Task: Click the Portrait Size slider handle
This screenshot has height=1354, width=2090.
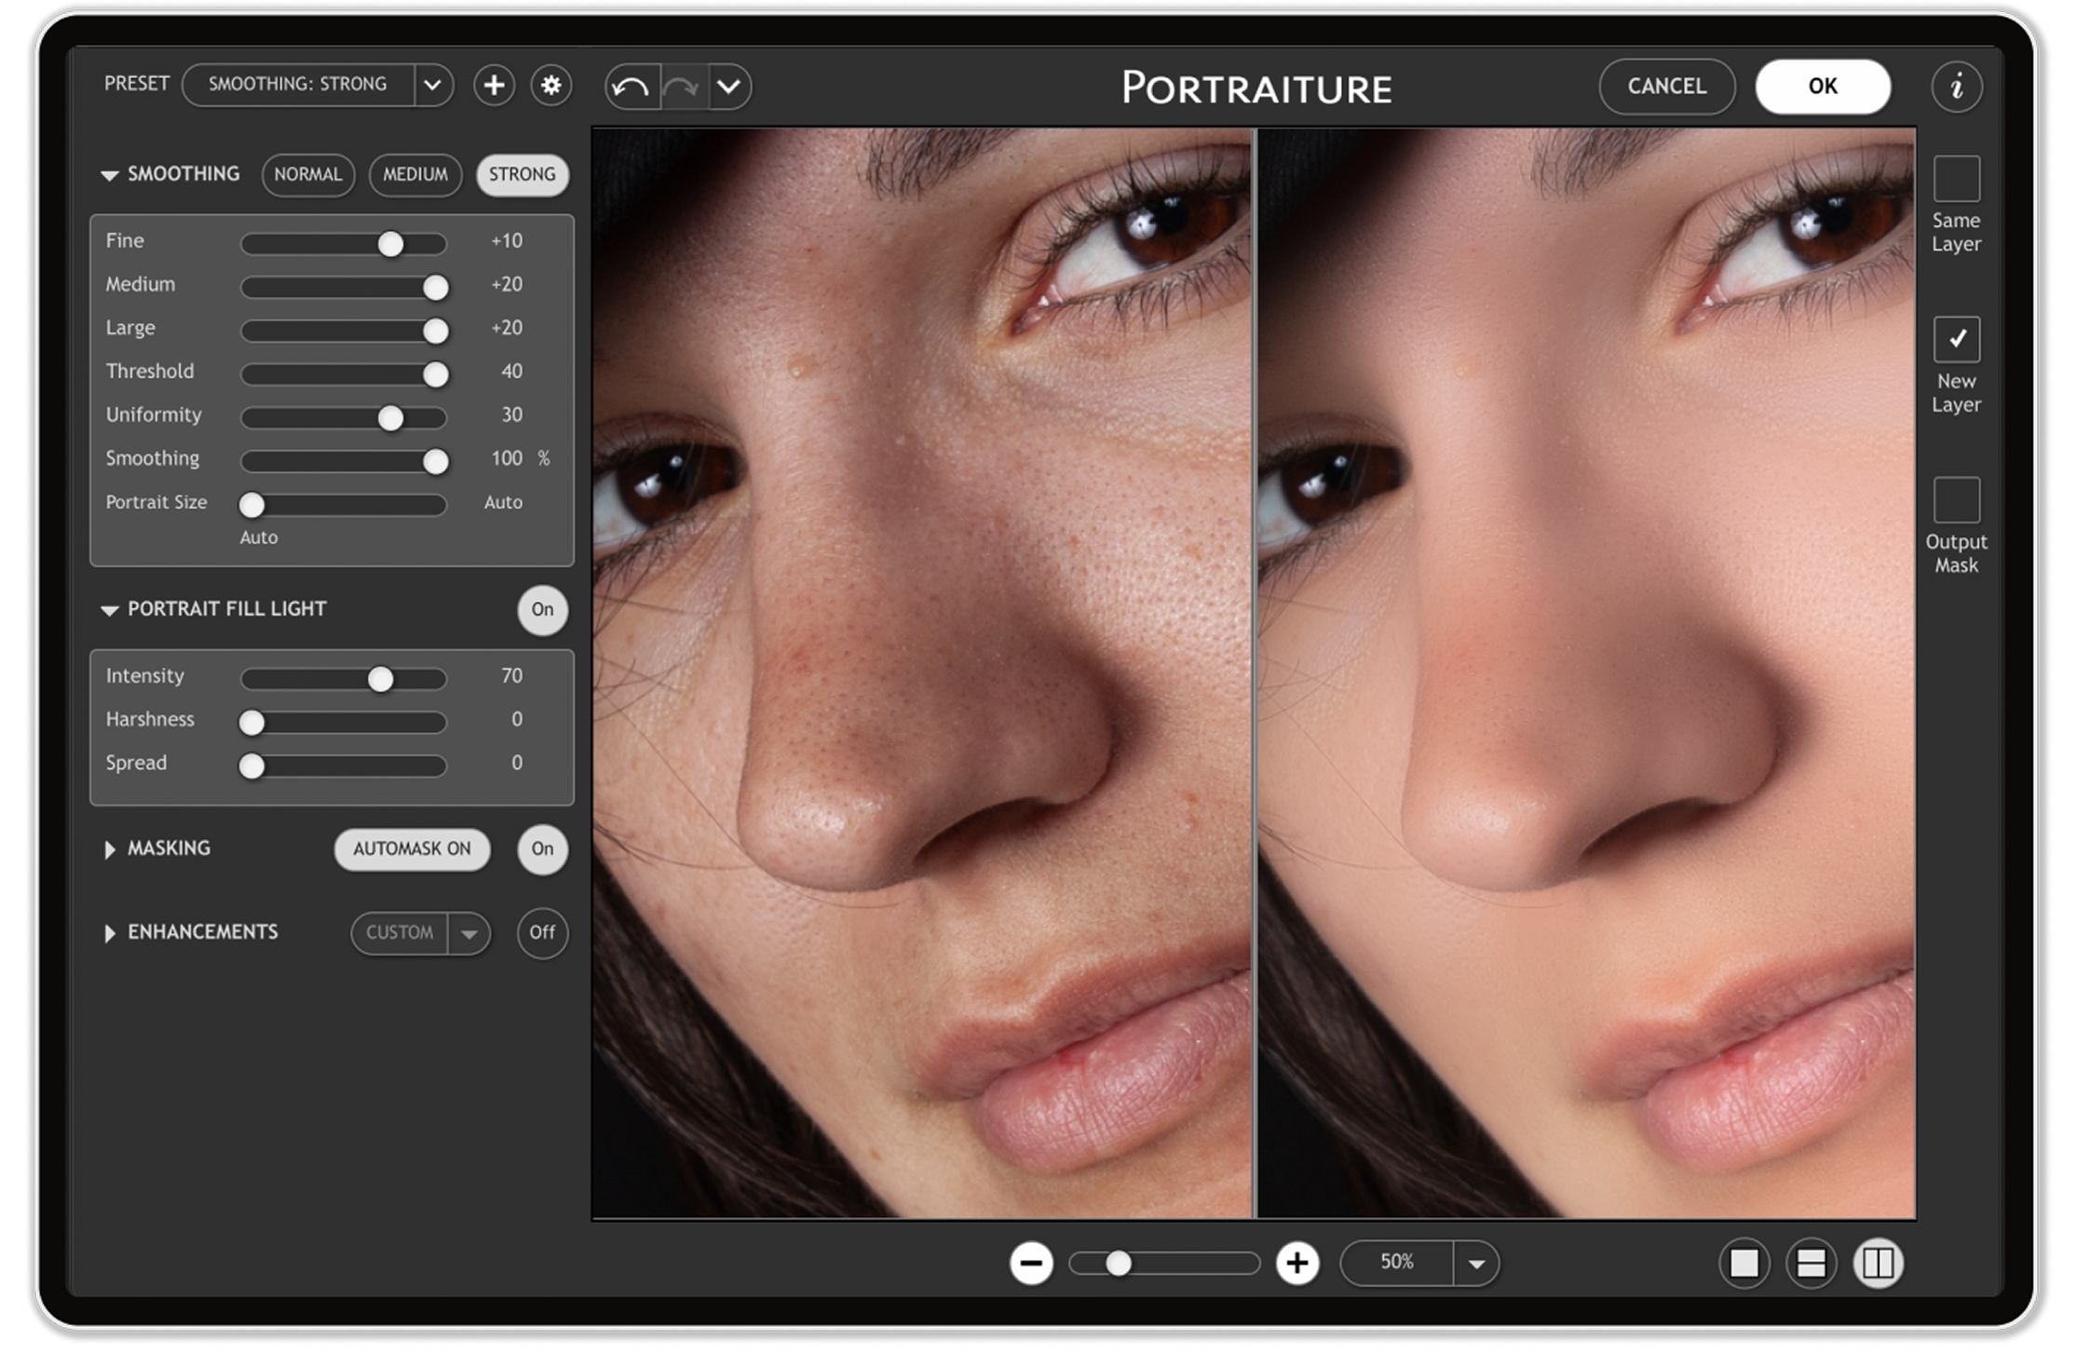Action: point(251,505)
